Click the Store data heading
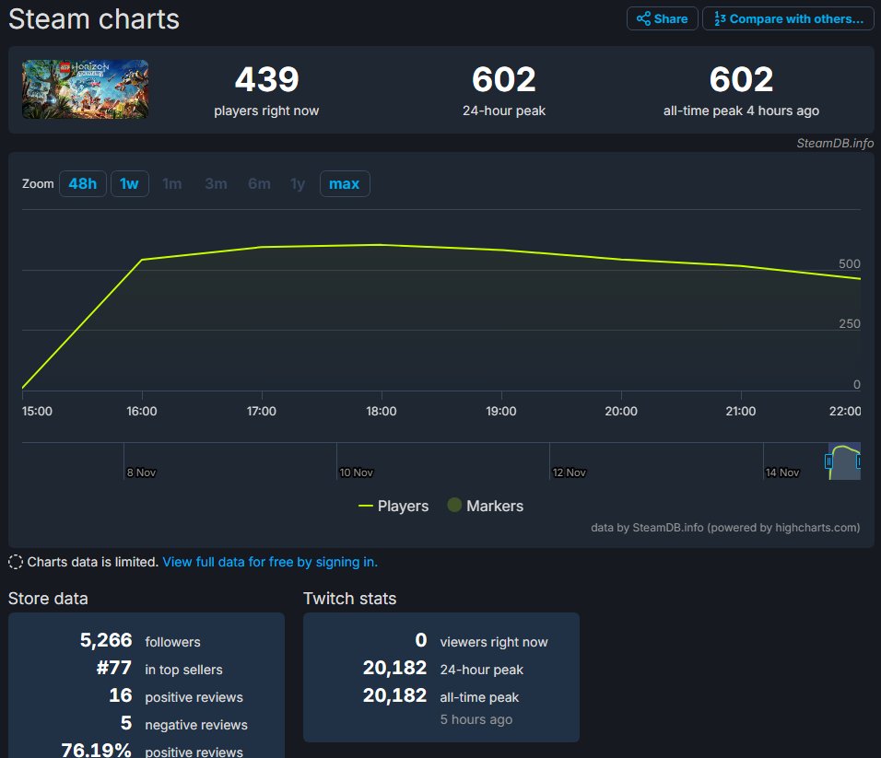Screen dimensions: 881x758 [48, 599]
